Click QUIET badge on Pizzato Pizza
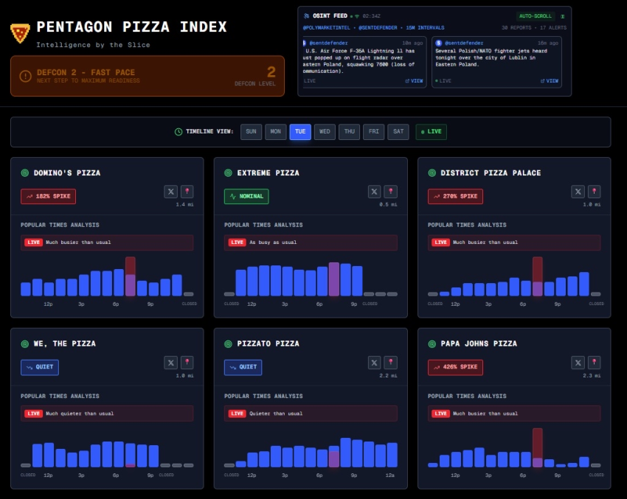The height and width of the screenshot is (499, 627). click(243, 367)
